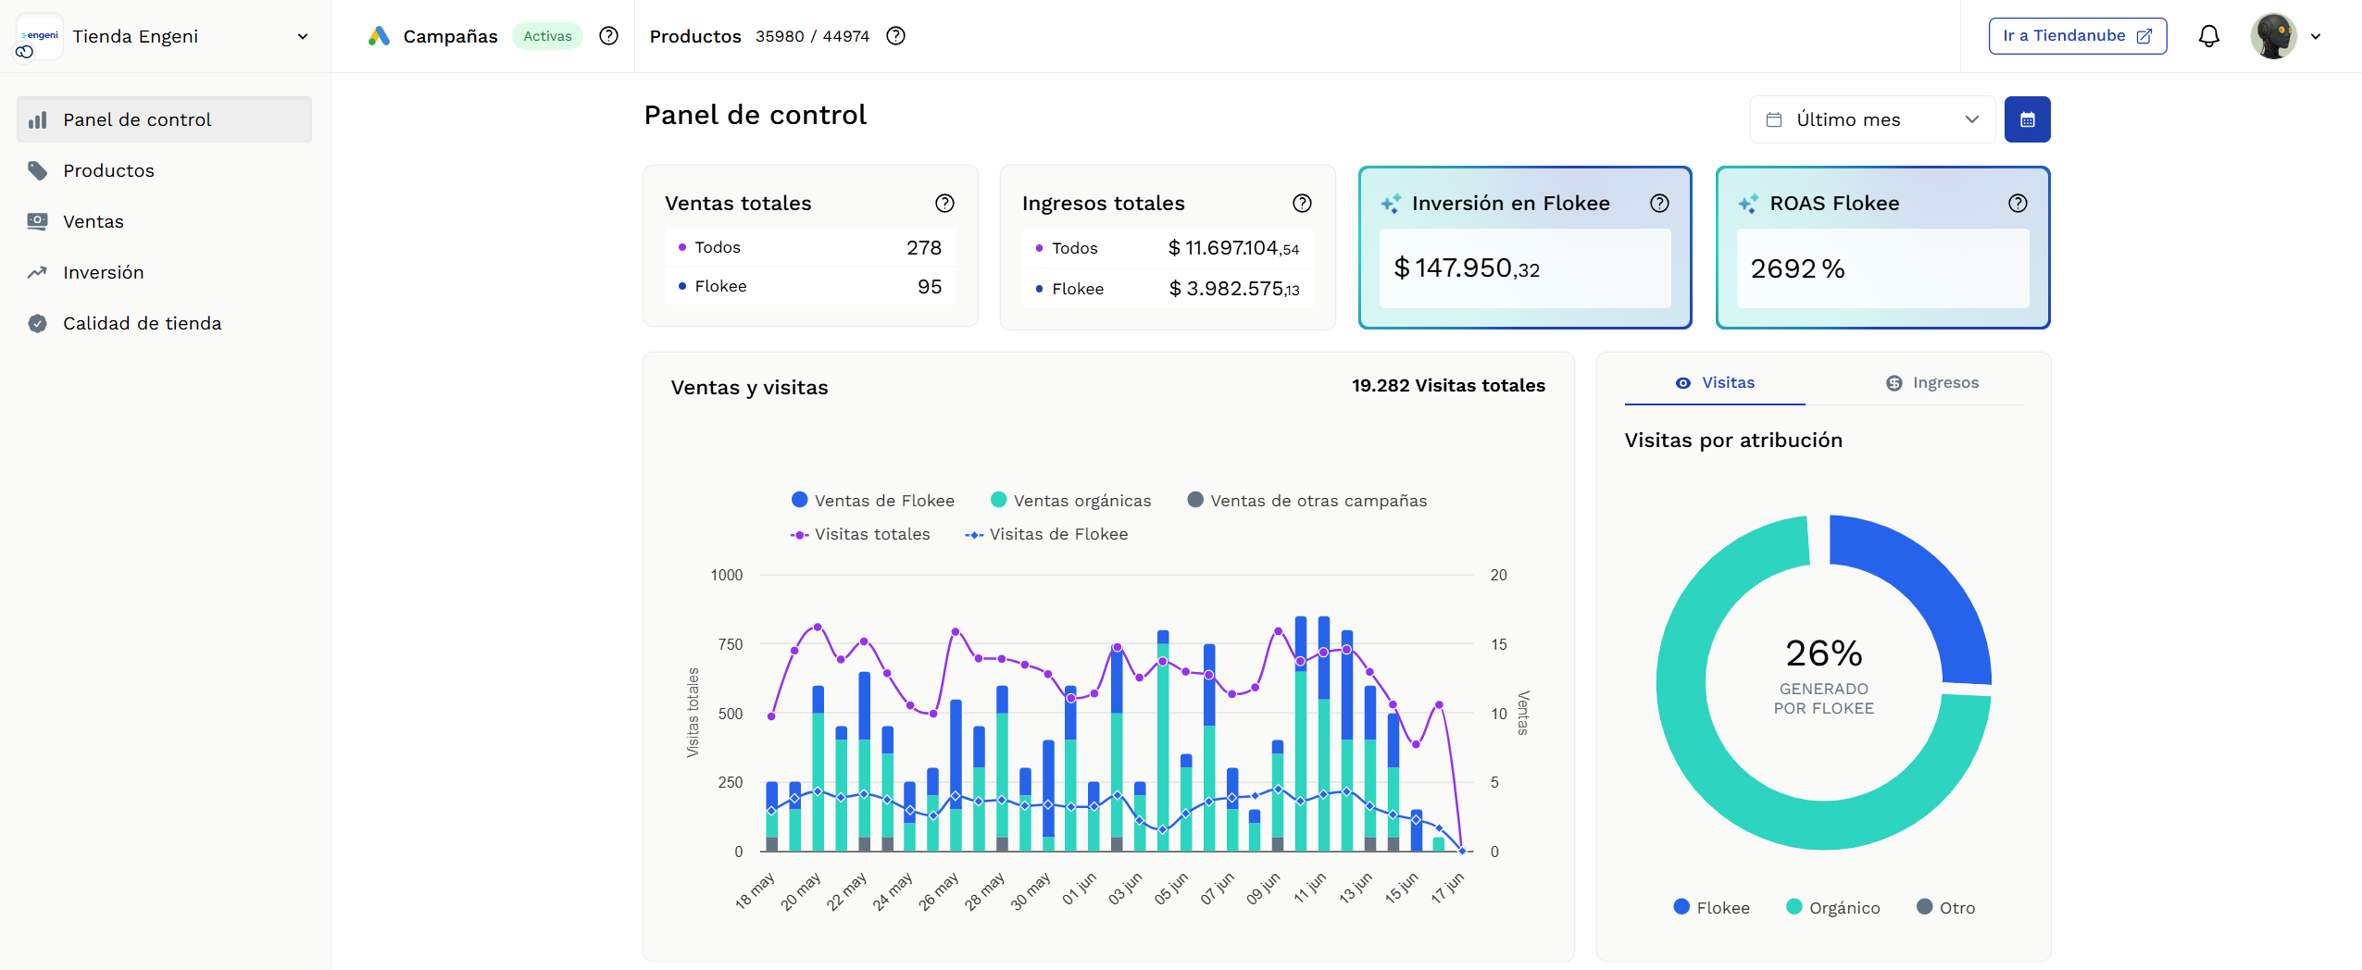Click Ingresos Todos value $ 11.697.104,54
The image size is (2362, 970).
[x=1233, y=248]
